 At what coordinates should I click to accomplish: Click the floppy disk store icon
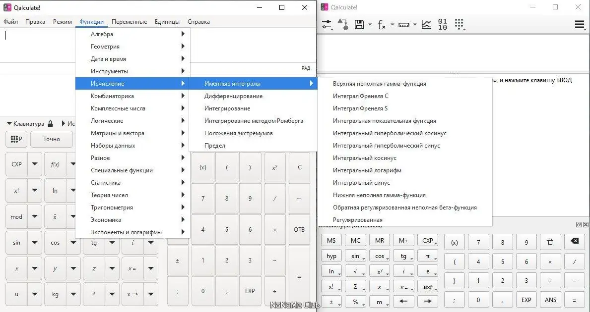tap(359, 25)
